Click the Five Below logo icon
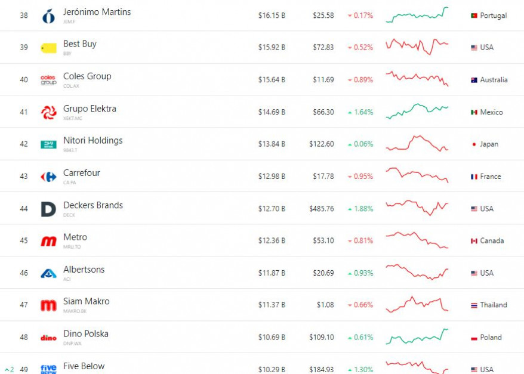 pos(48,369)
